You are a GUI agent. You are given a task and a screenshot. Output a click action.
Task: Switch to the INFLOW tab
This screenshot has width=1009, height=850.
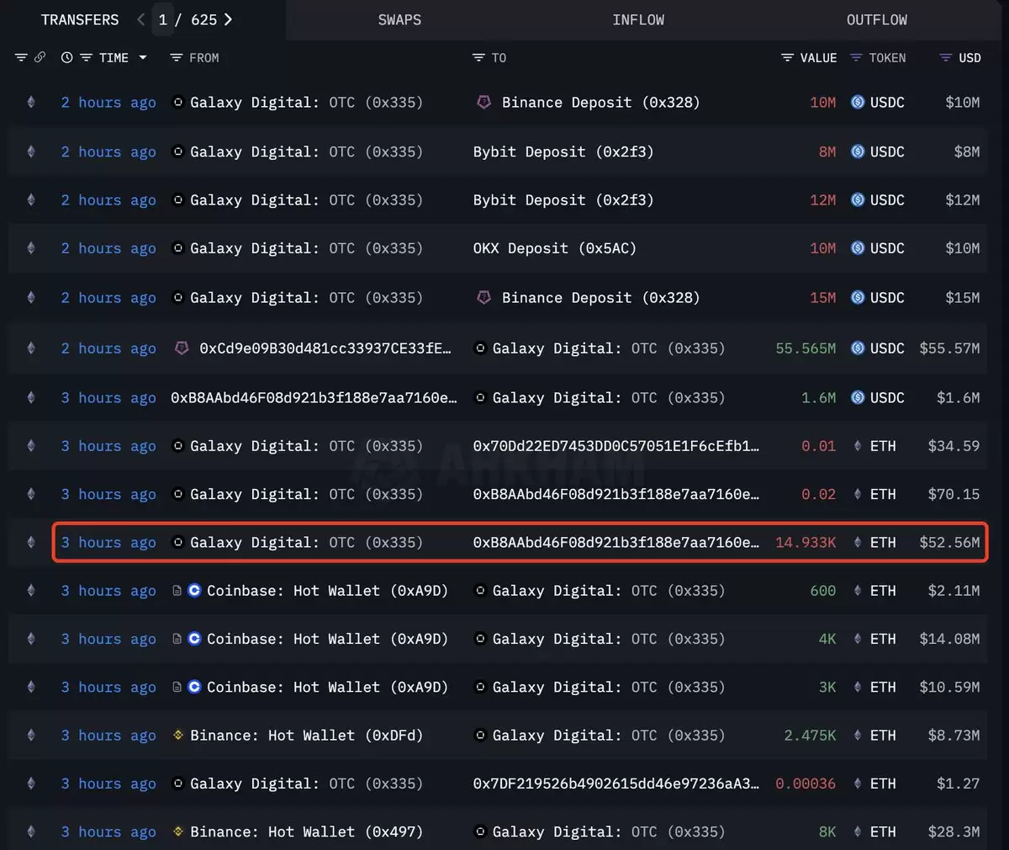[638, 19]
